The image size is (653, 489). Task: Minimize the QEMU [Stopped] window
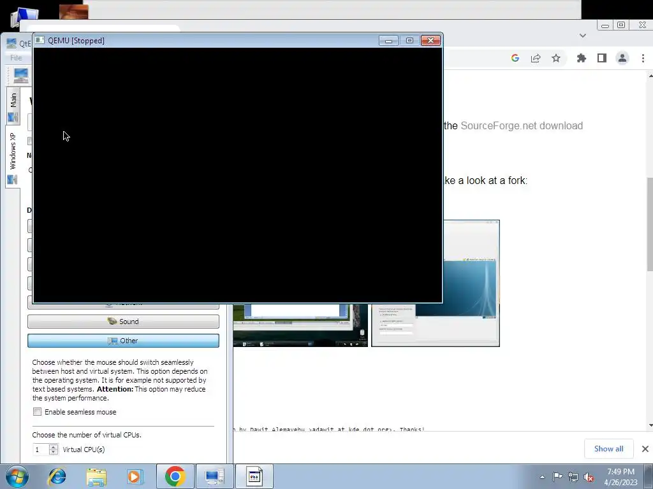tap(388, 40)
